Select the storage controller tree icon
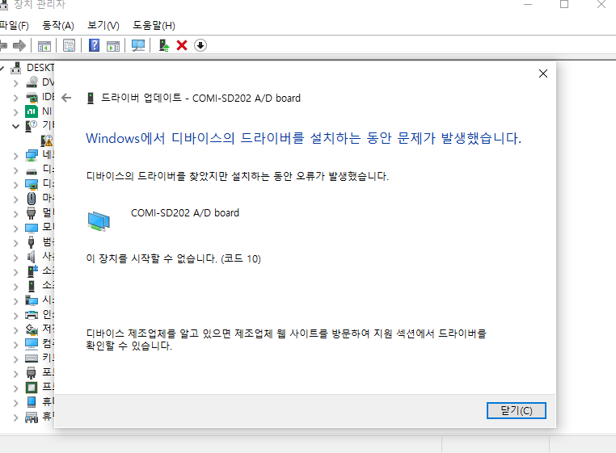The width and height of the screenshot is (616, 453). tap(32, 329)
